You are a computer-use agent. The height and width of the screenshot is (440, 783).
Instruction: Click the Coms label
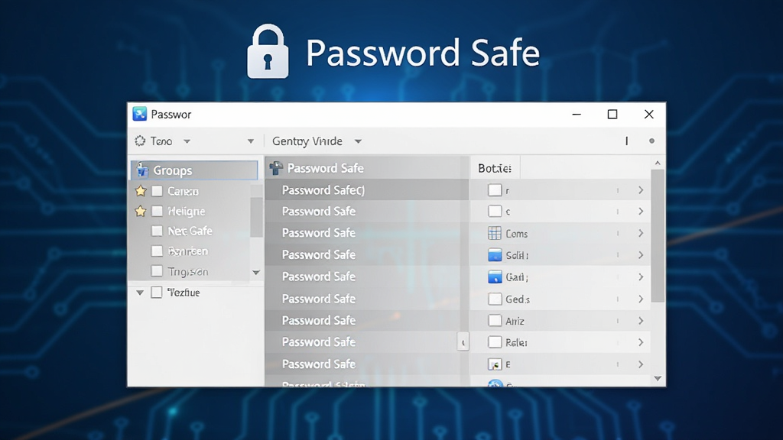516,234
